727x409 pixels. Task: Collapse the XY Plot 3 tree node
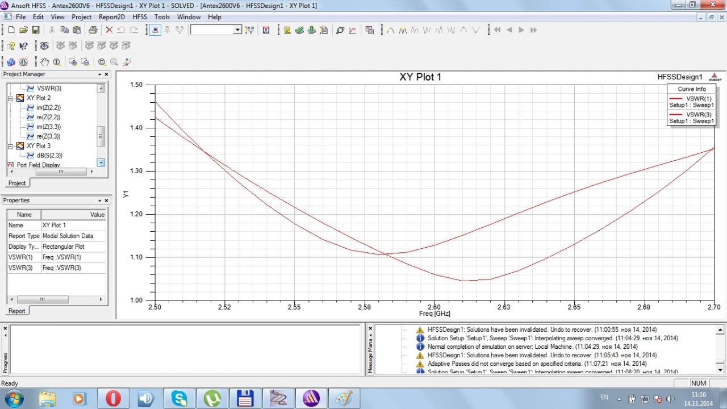10,146
